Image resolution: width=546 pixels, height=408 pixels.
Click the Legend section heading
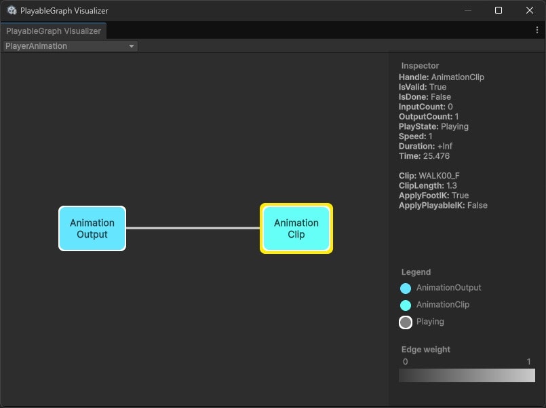415,272
